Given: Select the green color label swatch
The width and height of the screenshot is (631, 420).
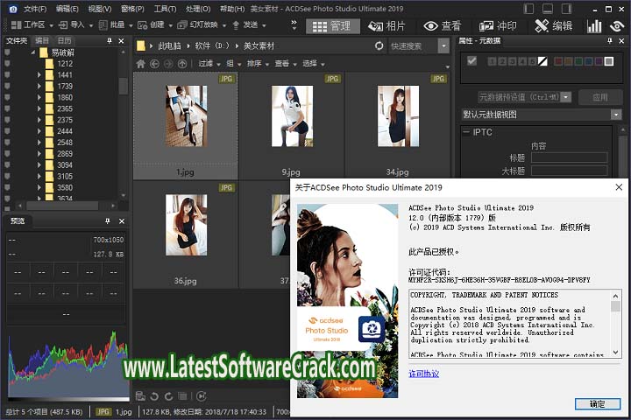Looking at the screenshot, I should [x=578, y=61].
